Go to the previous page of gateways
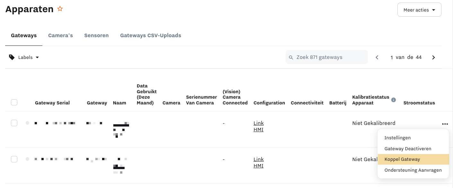The height and width of the screenshot is (188, 453). [377, 57]
